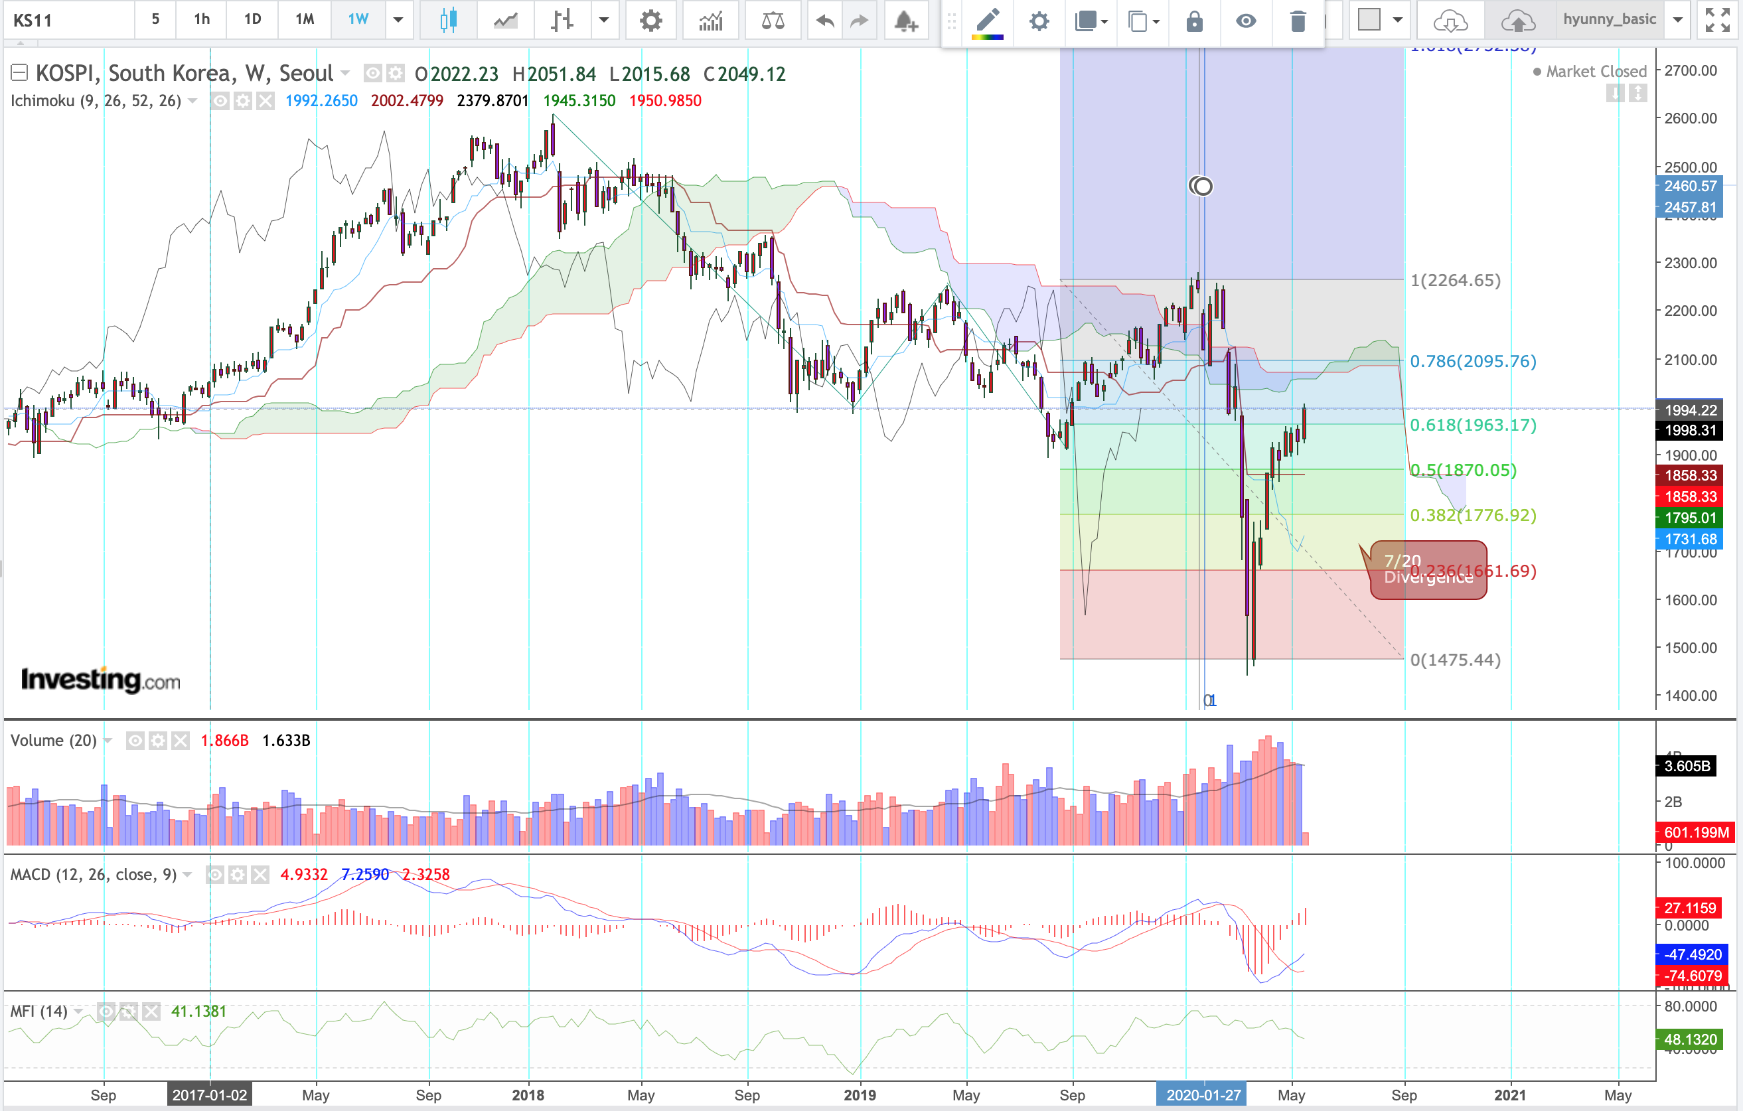Select the candlestick chart style
The image size is (1743, 1111).
click(x=448, y=19)
